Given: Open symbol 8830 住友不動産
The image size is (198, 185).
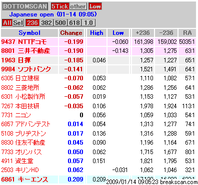Looking at the screenshot, I should click(23, 143).
